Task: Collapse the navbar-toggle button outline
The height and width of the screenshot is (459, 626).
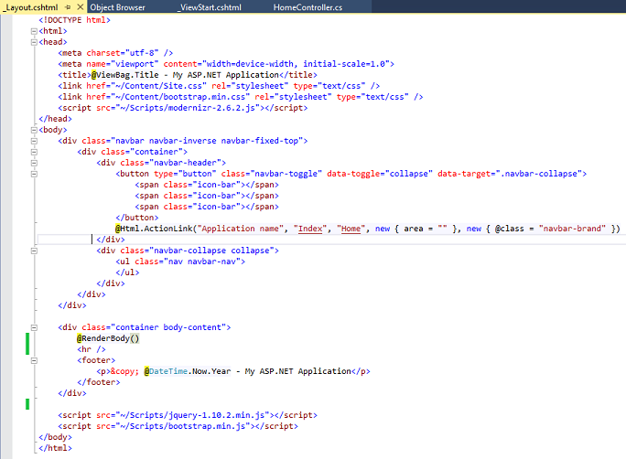Action: [x=34, y=174]
